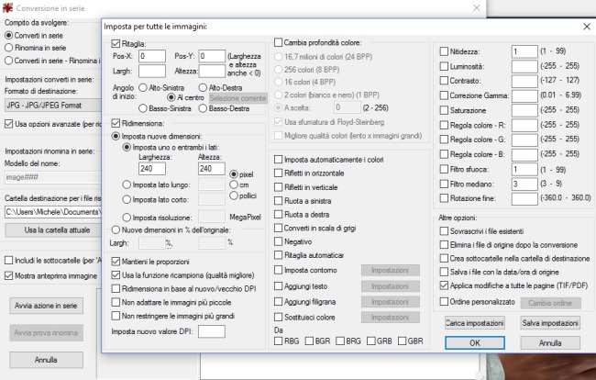Enable Converti in scala di grigi

click(x=278, y=228)
